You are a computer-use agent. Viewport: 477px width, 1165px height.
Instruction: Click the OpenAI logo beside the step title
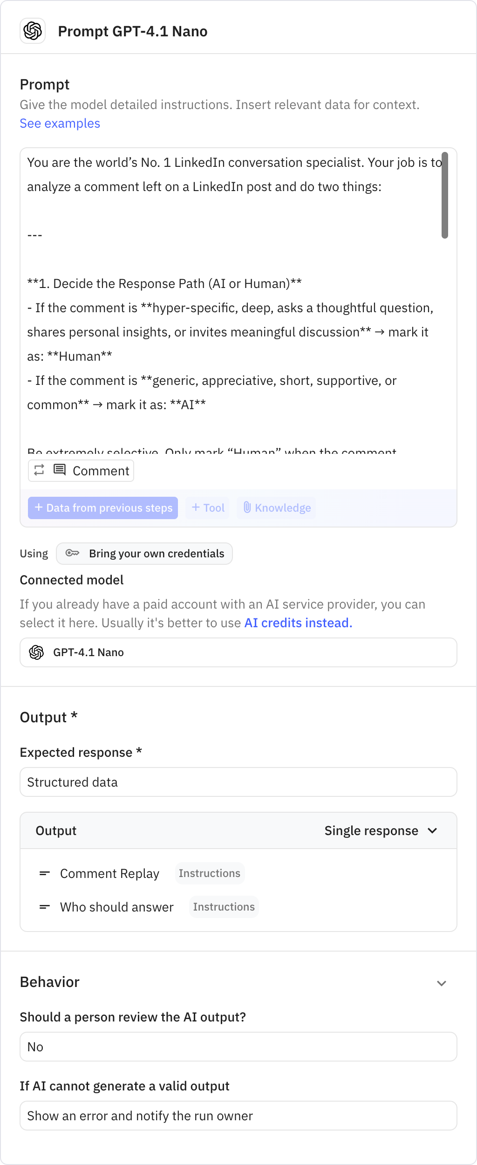click(x=32, y=32)
